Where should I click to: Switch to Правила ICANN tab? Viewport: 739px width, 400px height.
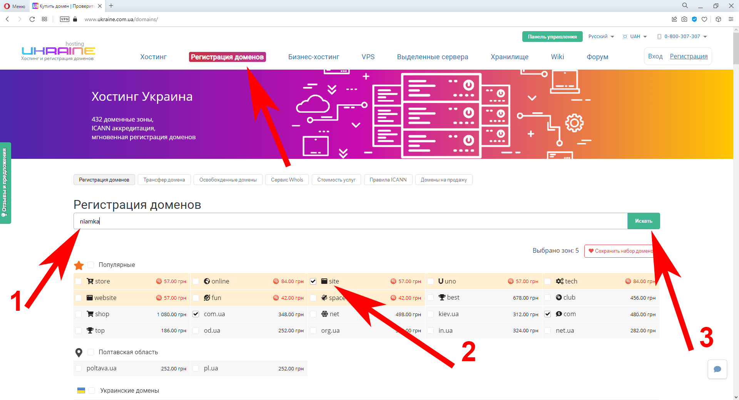click(388, 180)
